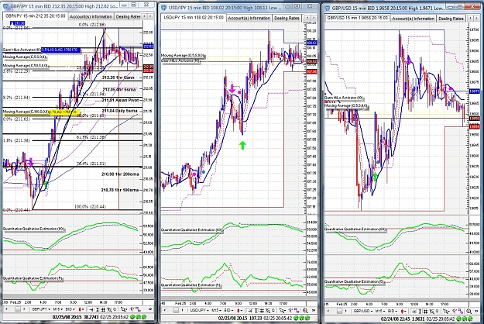This screenshot has width=484, height=324.
Task: Click scrollbar thumb in GBP/JPY chart
Action: (x=18, y=309)
